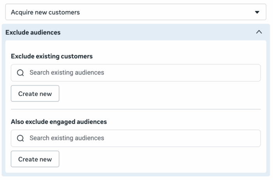This screenshot has width=273, height=180.
Task: Click the Exclude existing customers label
Action: coord(52,56)
